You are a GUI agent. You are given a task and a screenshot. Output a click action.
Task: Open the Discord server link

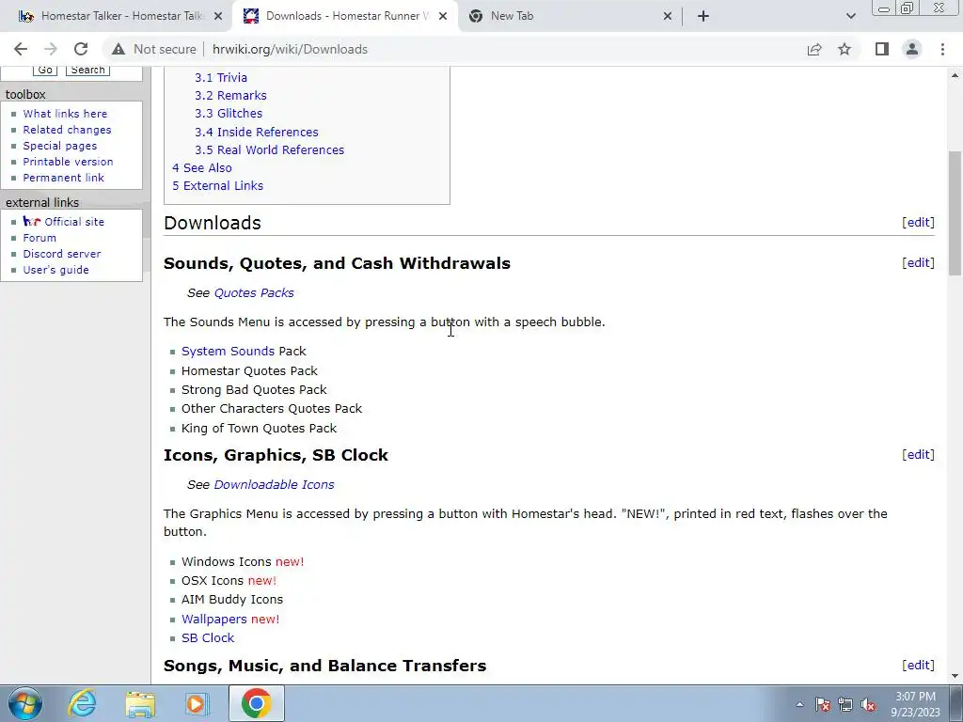click(x=61, y=254)
